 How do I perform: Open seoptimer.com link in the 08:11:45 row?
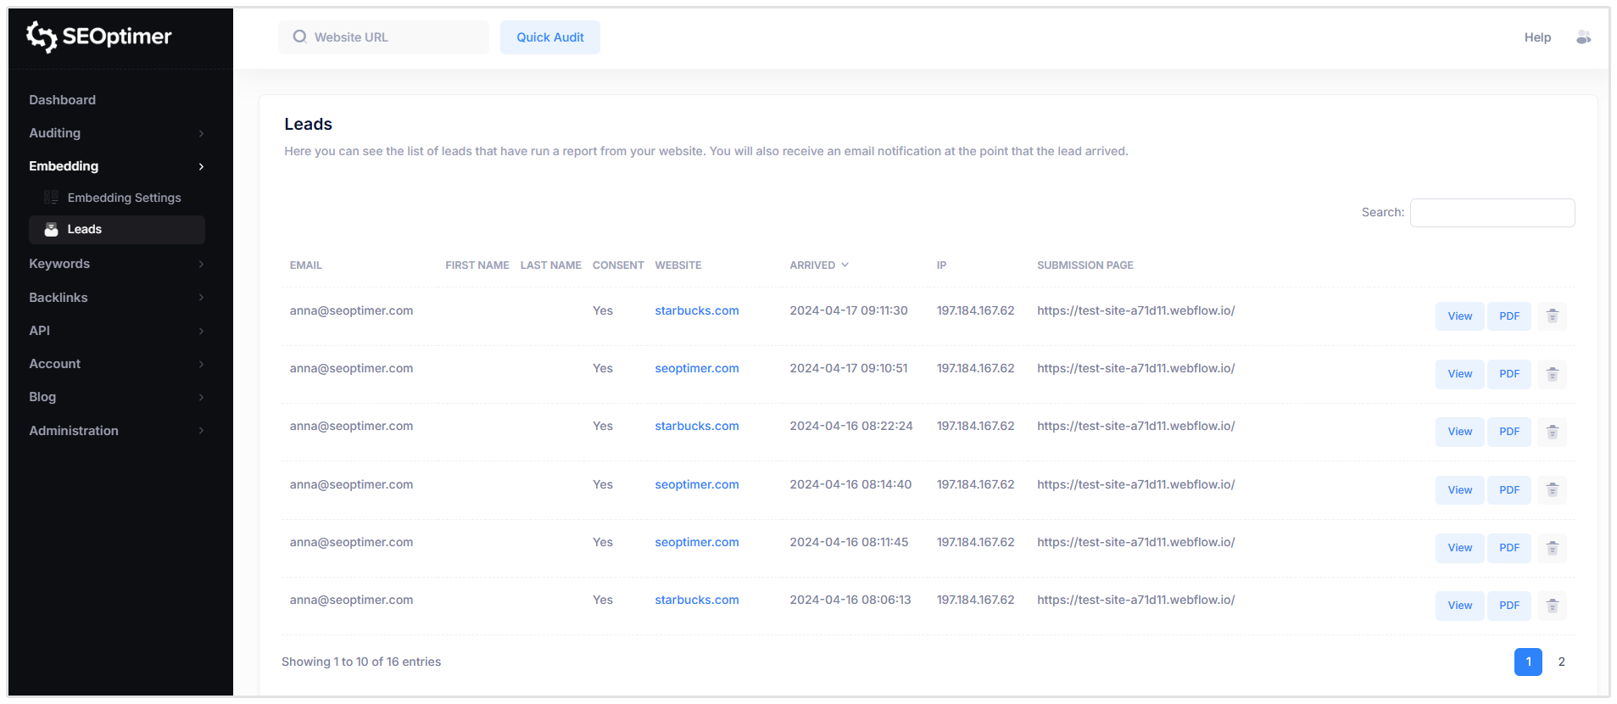(697, 542)
